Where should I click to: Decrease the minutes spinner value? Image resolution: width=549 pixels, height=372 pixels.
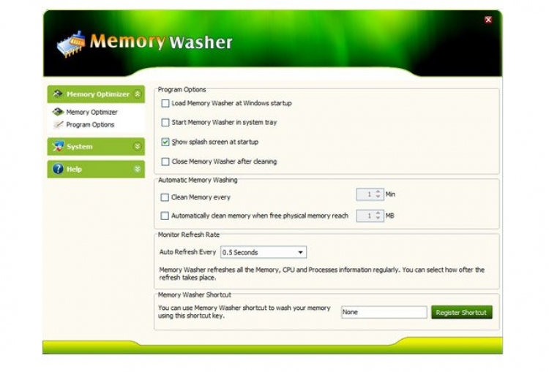(x=378, y=197)
